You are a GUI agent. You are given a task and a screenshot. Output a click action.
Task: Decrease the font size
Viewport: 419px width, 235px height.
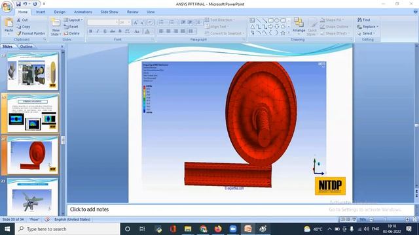click(x=143, y=22)
